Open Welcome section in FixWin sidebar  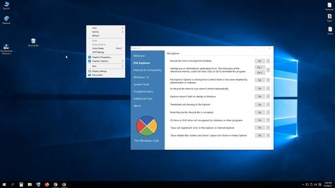coord(139,56)
